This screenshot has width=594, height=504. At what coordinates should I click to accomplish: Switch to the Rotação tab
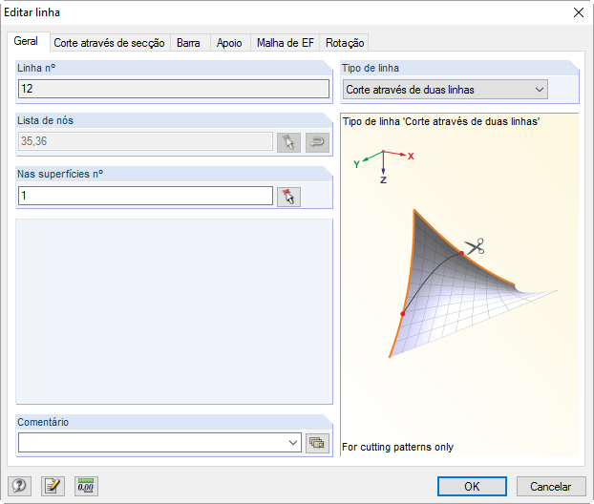tap(344, 43)
